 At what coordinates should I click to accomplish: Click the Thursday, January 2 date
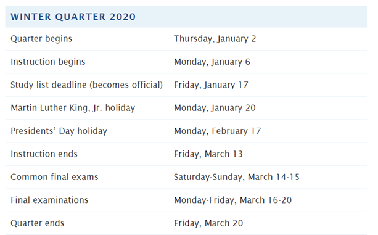[215, 39]
